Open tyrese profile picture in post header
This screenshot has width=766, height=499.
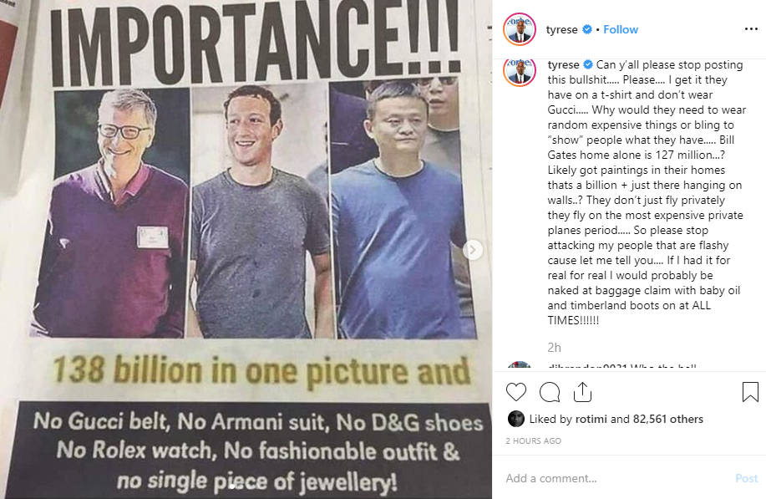click(519, 30)
